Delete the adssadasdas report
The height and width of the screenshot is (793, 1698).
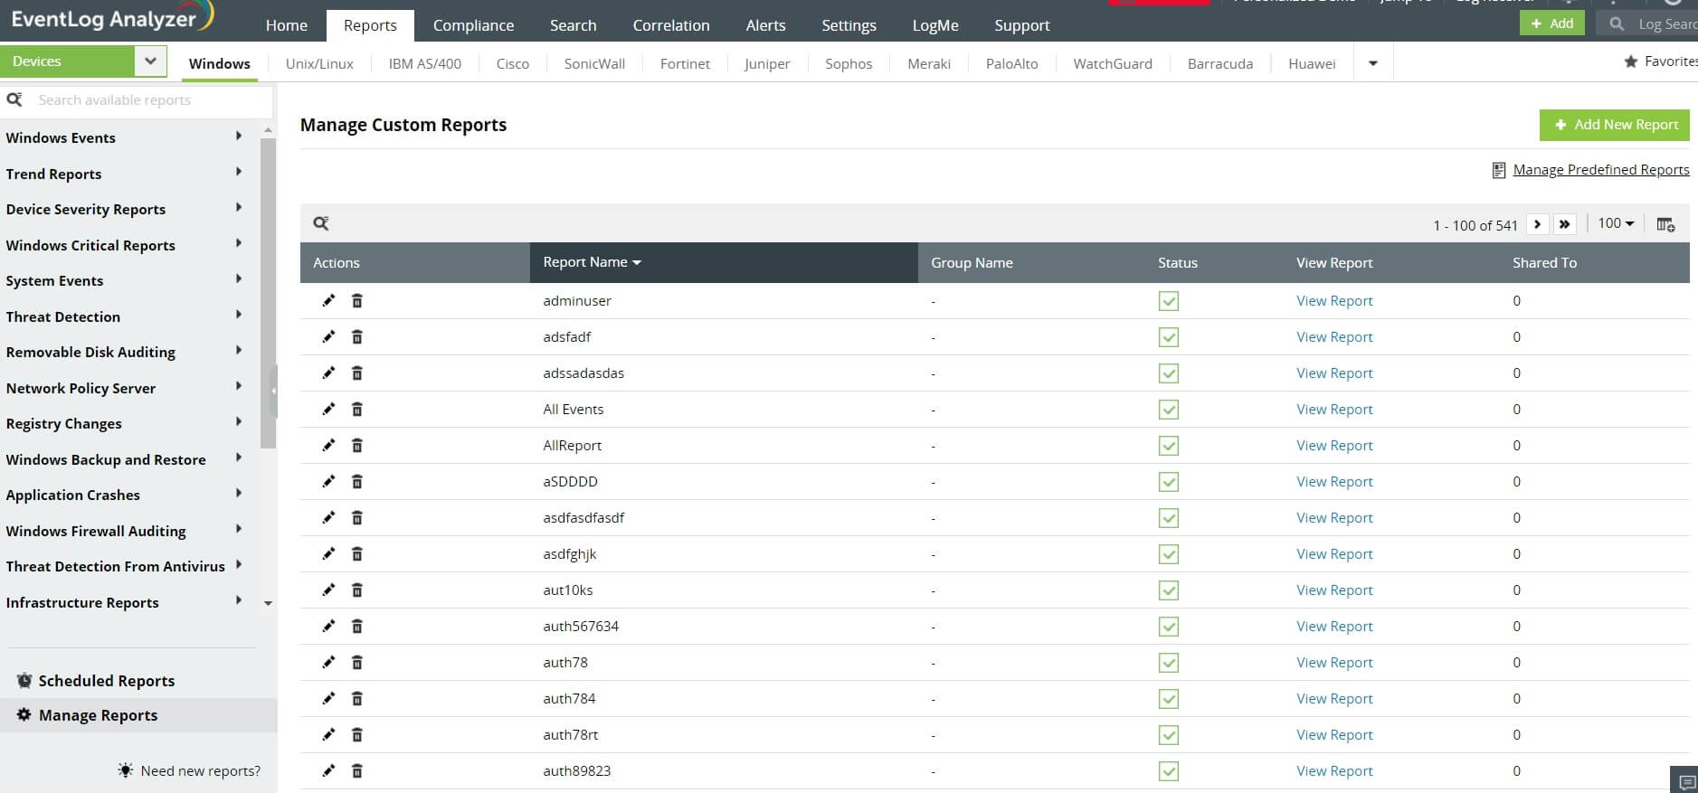357,373
